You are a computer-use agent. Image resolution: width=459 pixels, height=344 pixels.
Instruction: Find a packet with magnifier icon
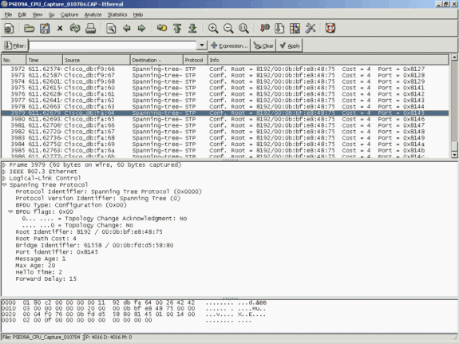(111, 29)
